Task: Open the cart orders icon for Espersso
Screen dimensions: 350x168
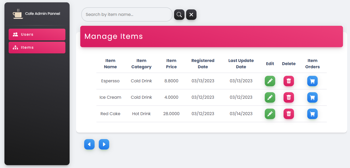Action: coord(312,81)
